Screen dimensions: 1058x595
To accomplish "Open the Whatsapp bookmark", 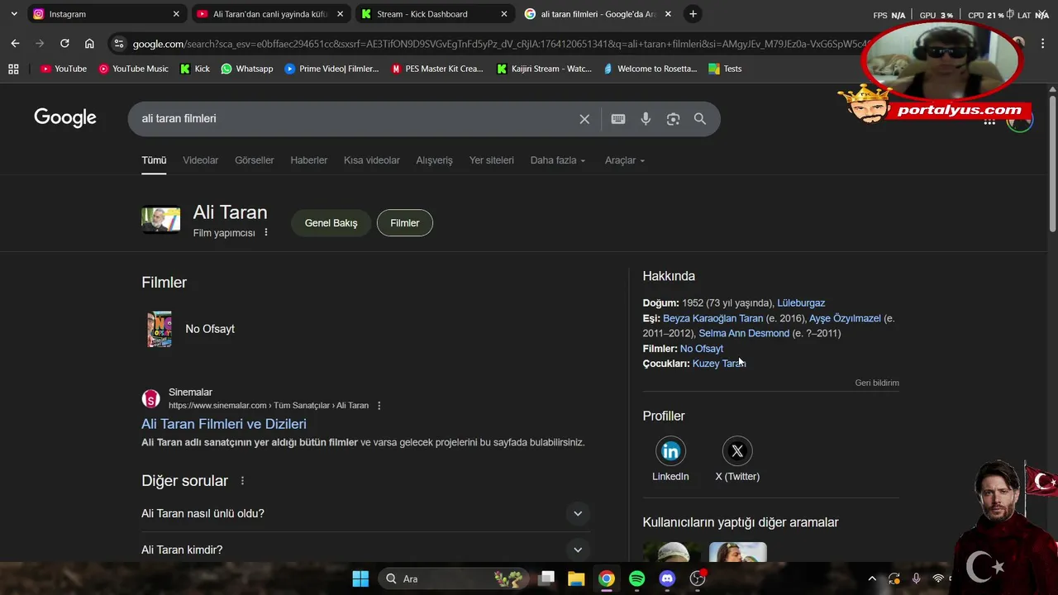I will pos(246,69).
